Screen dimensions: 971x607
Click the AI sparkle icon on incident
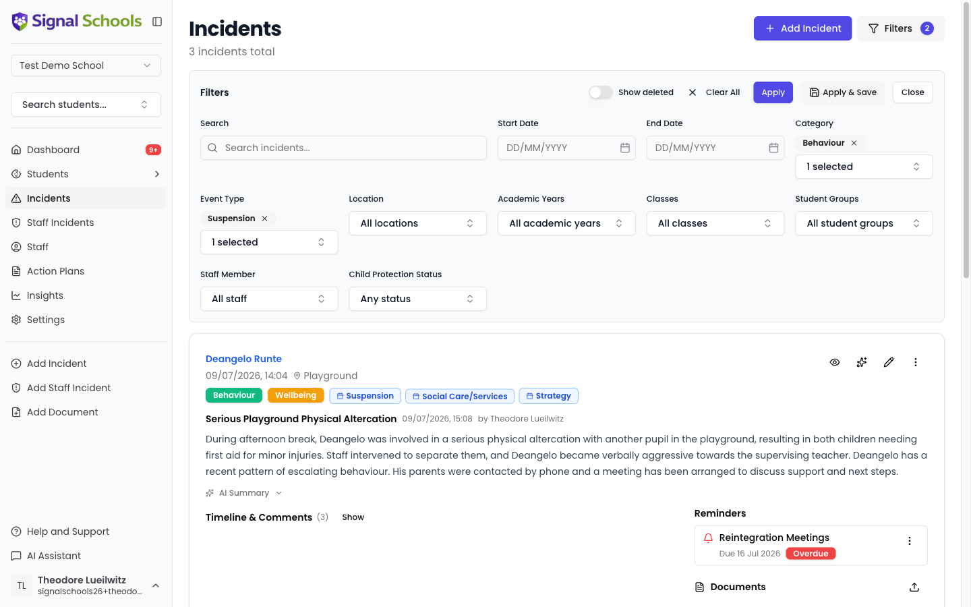pos(862,362)
